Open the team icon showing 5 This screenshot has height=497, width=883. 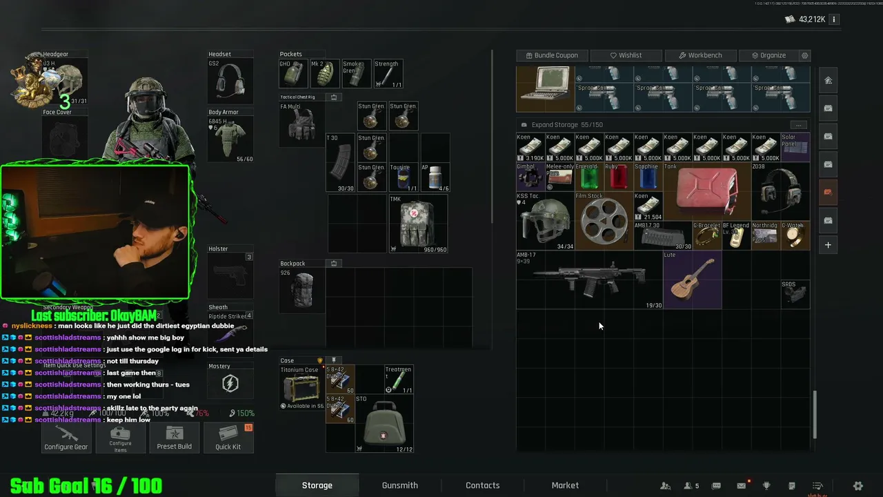(691, 486)
